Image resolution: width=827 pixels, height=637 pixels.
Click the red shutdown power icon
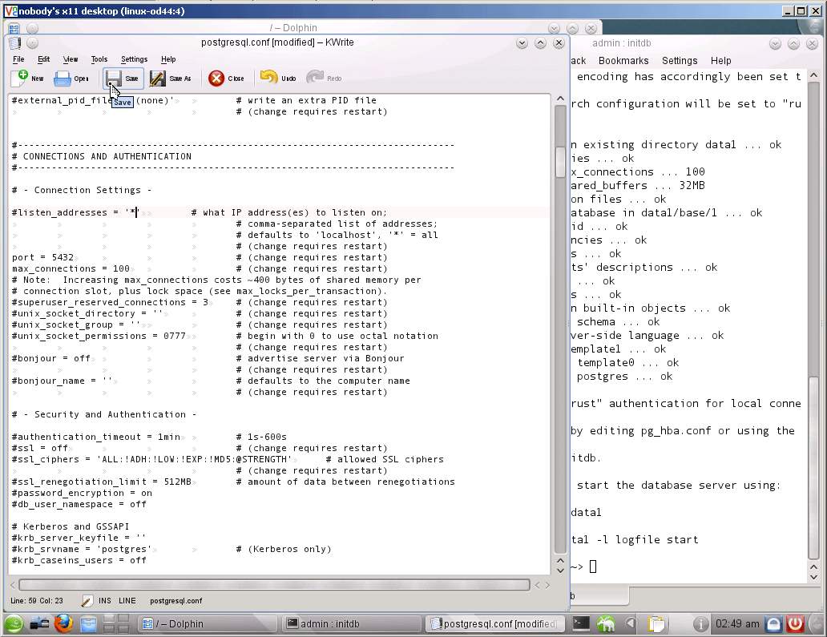point(795,624)
